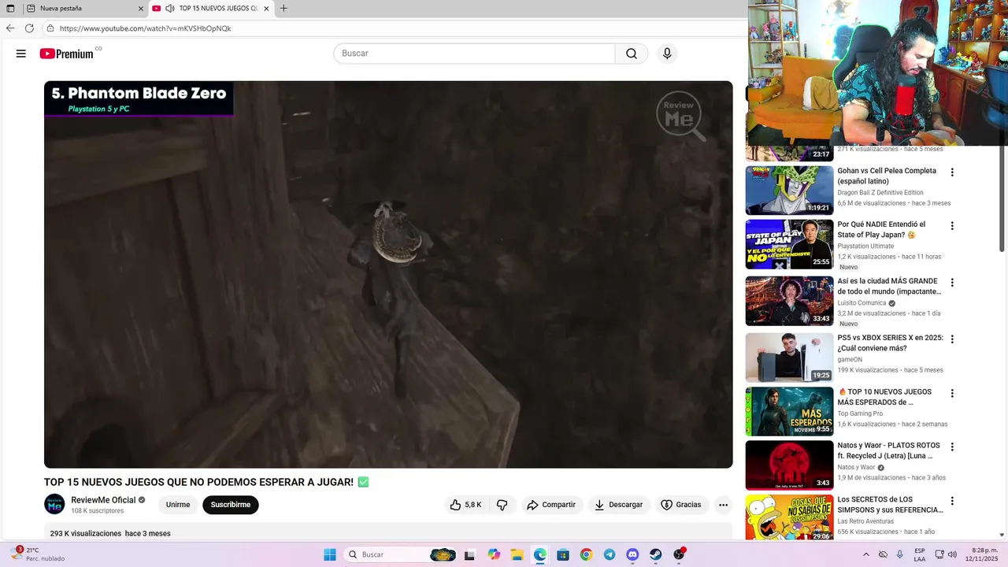Open the Windows Start menu

pos(330,554)
